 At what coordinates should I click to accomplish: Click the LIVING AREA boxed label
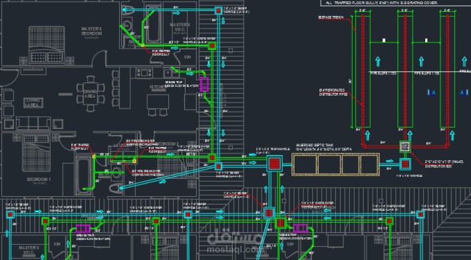point(33,103)
